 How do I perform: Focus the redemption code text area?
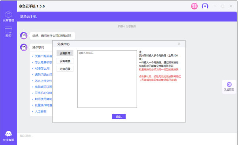click(107, 79)
